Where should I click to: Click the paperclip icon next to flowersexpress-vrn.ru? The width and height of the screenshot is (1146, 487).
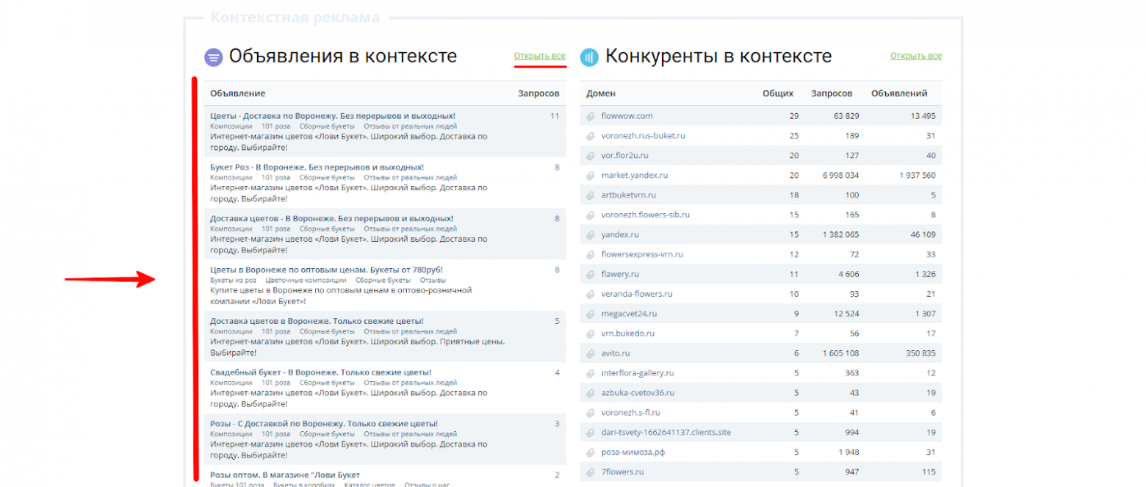pyautogui.click(x=590, y=255)
